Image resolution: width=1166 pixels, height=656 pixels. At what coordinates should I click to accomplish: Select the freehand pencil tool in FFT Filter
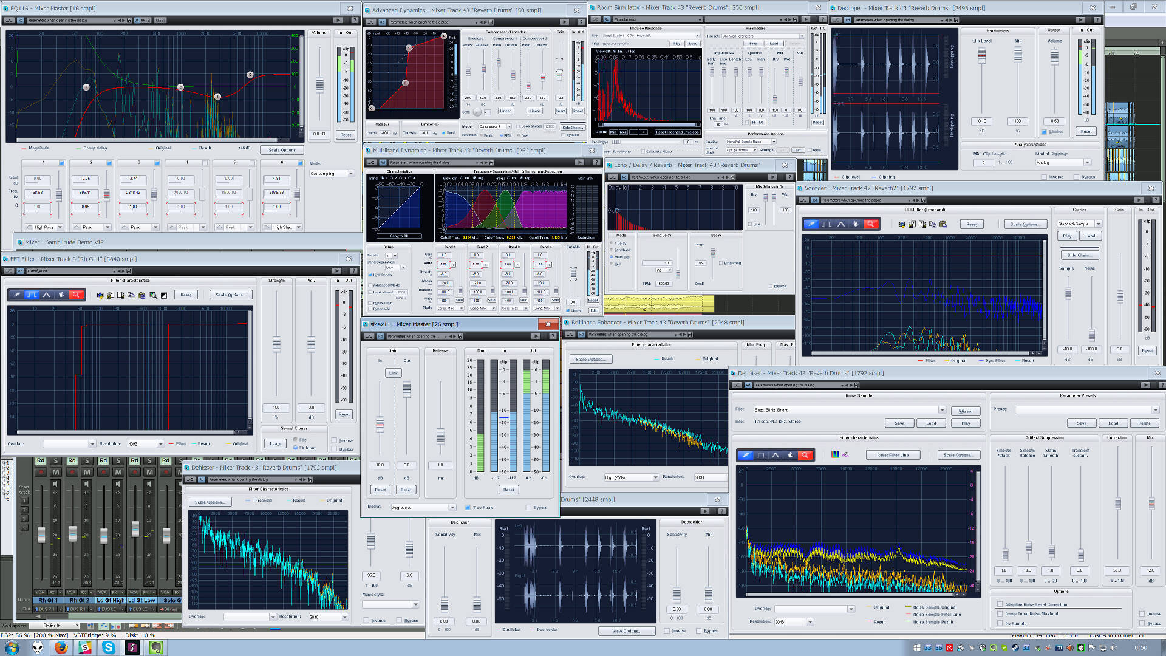pyautogui.click(x=17, y=295)
